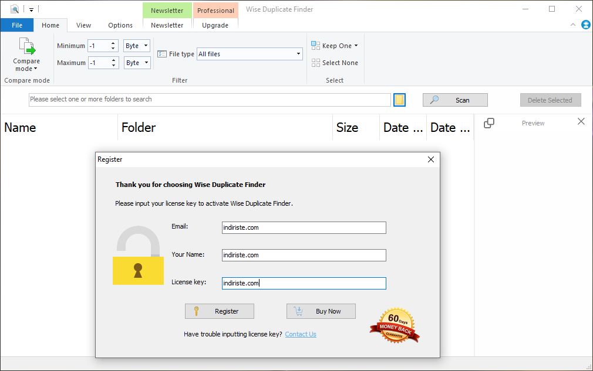593x371 pixels.
Task: Click the Register button
Action: [220, 311]
